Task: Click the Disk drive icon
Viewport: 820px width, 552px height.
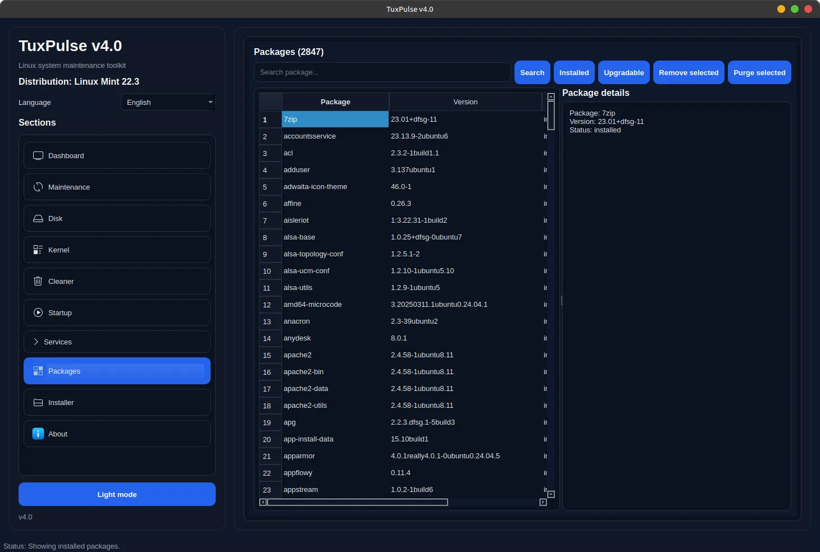Action: click(x=38, y=218)
